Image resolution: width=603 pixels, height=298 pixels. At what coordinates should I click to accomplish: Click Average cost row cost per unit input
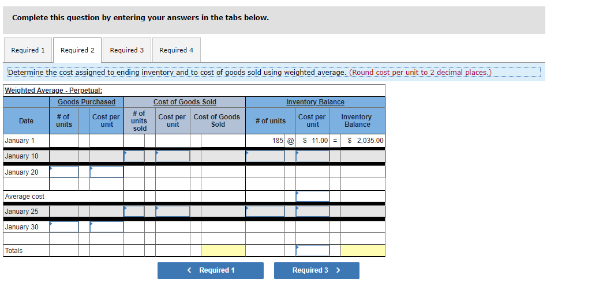coord(313,196)
